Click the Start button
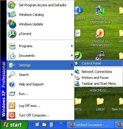This screenshot has width=123, height=129. (14, 125)
